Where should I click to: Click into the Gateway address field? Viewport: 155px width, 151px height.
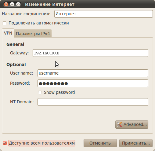pos(90,53)
